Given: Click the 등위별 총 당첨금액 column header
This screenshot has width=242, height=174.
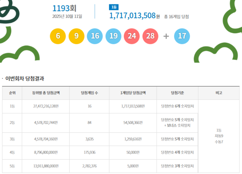Looking at the screenshot, I should click(46, 93).
